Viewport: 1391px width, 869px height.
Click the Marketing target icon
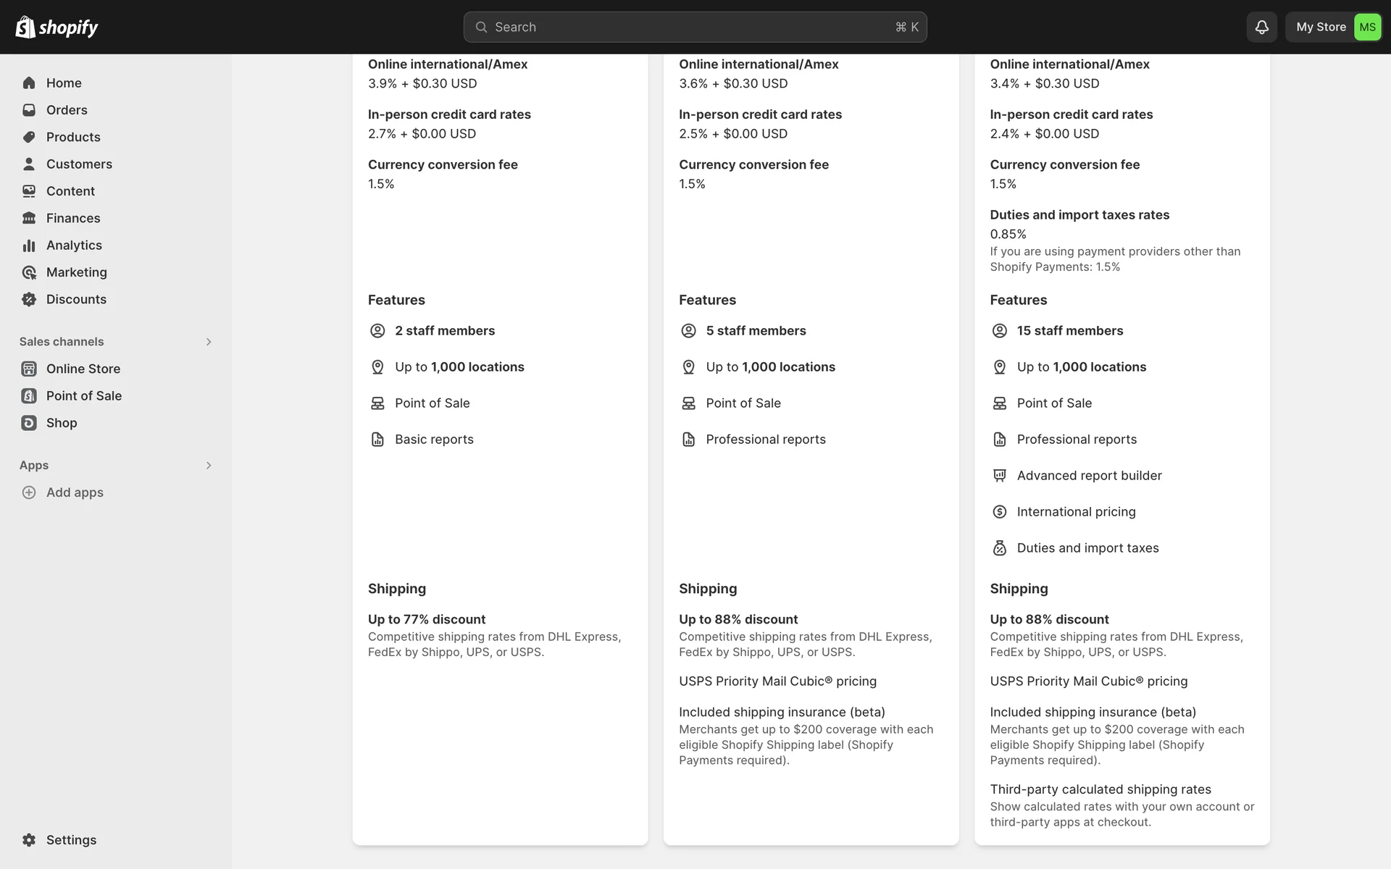29,272
